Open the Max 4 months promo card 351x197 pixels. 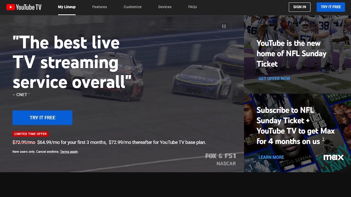tap(297, 133)
